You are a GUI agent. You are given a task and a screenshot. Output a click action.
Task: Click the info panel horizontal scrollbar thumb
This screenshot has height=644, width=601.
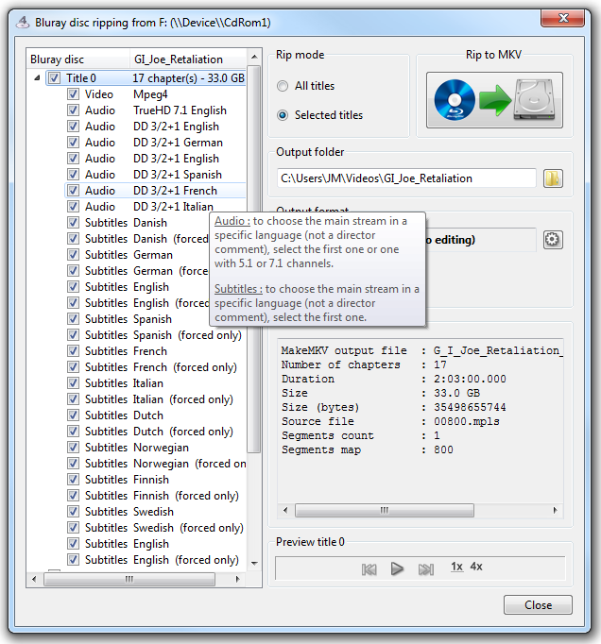click(x=385, y=511)
